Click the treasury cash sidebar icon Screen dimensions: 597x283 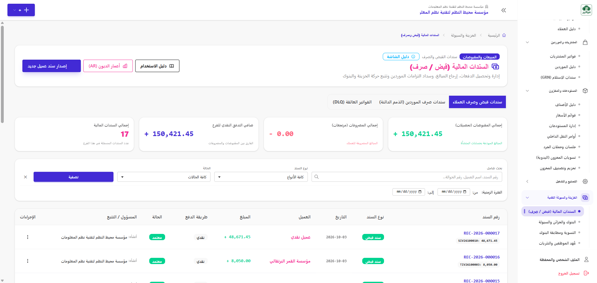[585, 198]
